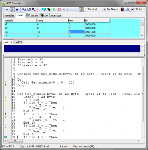Select the Locals tab
The image size is (148, 150).
(20, 15)
